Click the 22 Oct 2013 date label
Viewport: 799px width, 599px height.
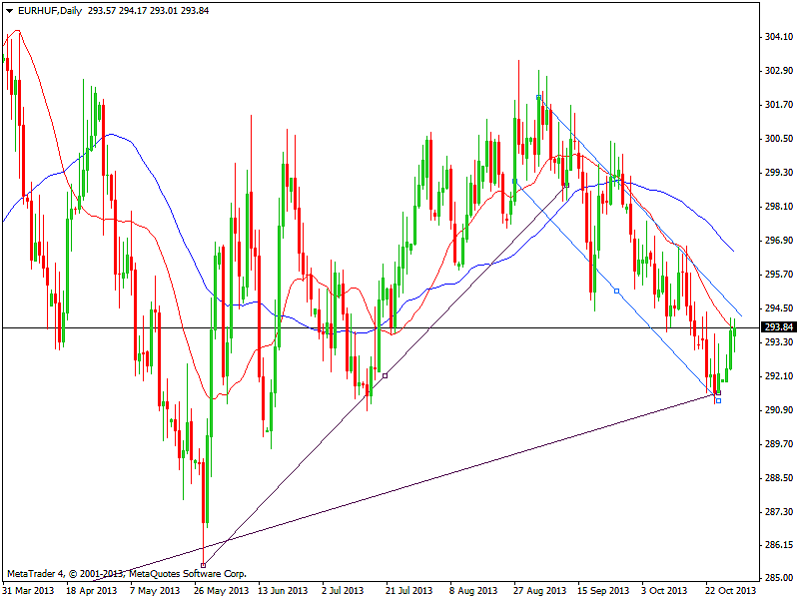point(730,590)
